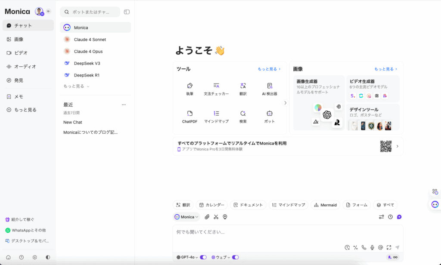Expand もっと見る under the bot list

tap(76, 86)
